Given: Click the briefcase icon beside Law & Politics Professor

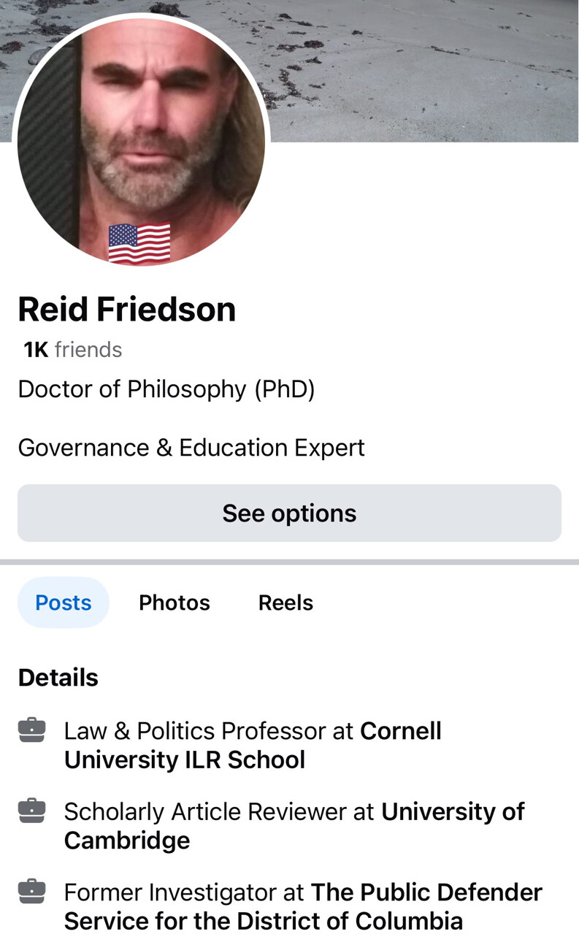Looking at the screenshot, I should [31, 730].
